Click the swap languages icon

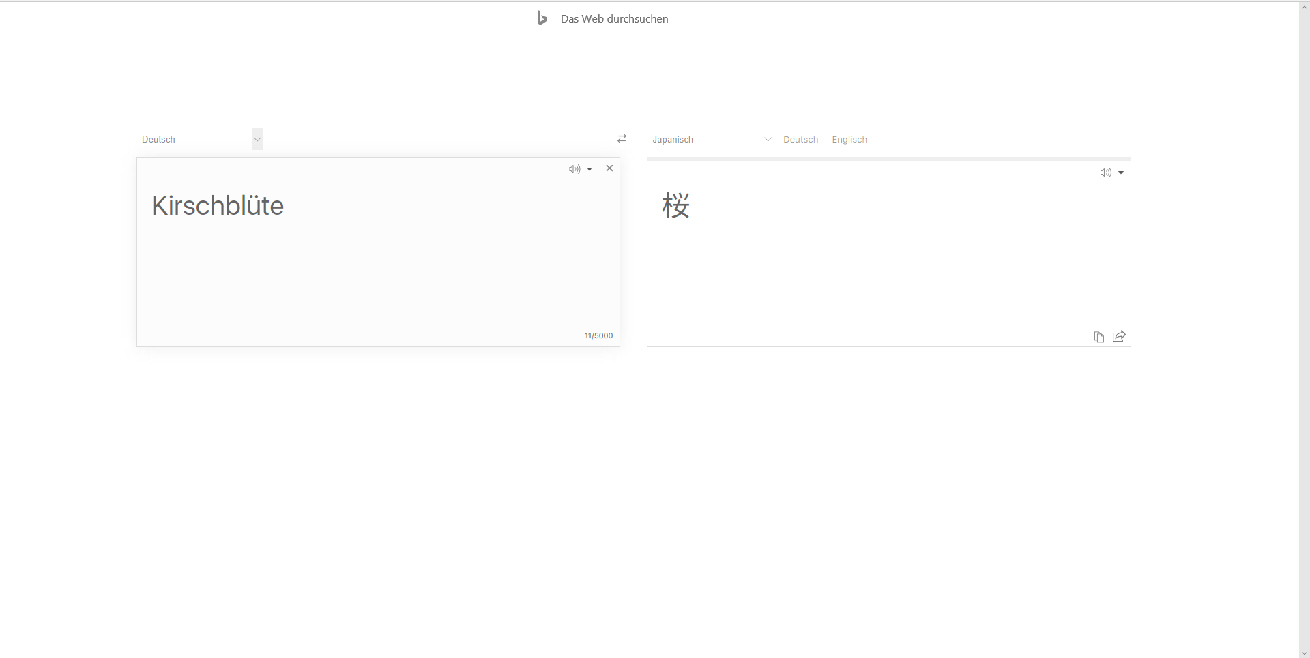(622, 138)
